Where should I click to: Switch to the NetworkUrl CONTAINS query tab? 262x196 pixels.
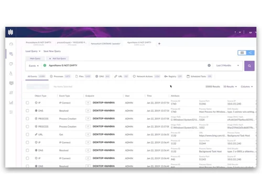point(105,44)
